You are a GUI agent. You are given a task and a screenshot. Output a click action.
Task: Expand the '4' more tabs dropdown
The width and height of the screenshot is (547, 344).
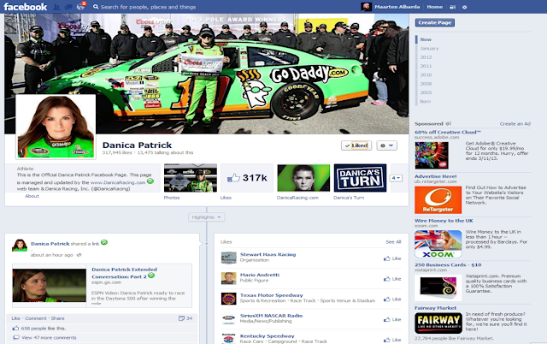point(396,178)
